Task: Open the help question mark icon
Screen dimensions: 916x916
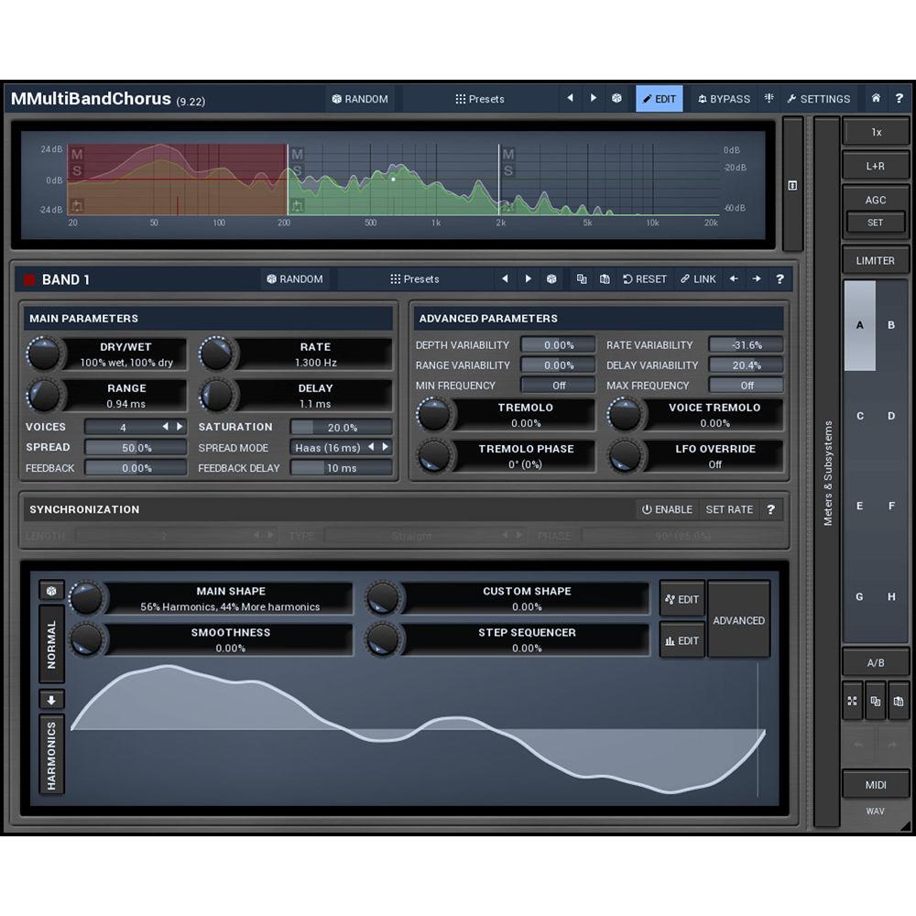Action: (900, 98)
